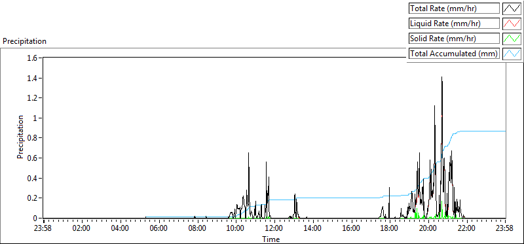Screen dimensions: 524x244
Task: Click the Precipitation graph caption above the chart
Action: point(24,41)
